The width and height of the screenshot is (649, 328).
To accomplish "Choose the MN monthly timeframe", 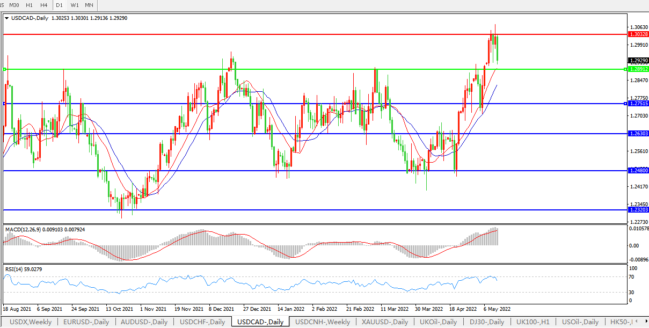I will pyautogui.click(x=89, y=5).
